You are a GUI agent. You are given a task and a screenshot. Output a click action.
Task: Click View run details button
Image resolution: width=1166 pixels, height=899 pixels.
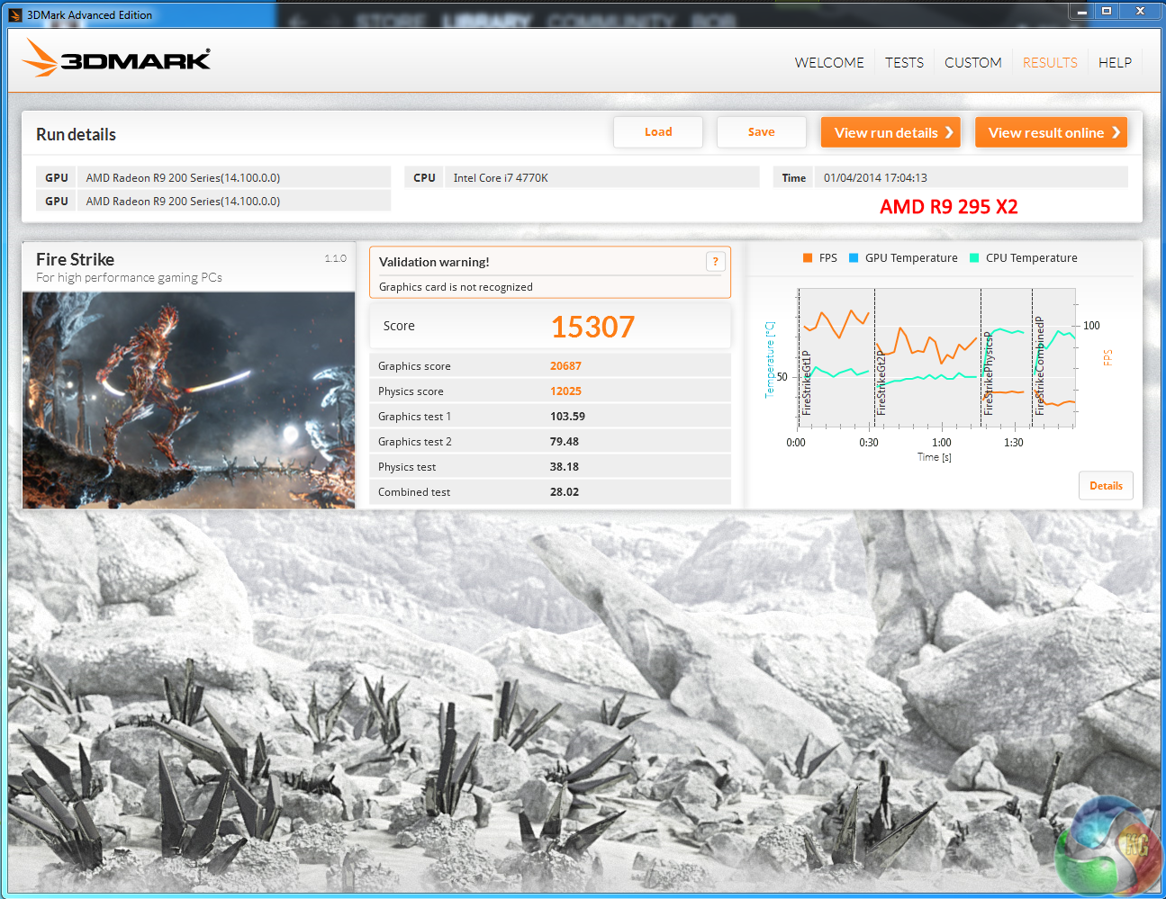(x=890, y=132)
